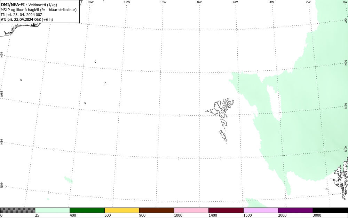Click the "VT: þri. 23.04.2024 06Z (+6 h)" line
This screenshot has width=348, height=218.
(x=27, y=20)
